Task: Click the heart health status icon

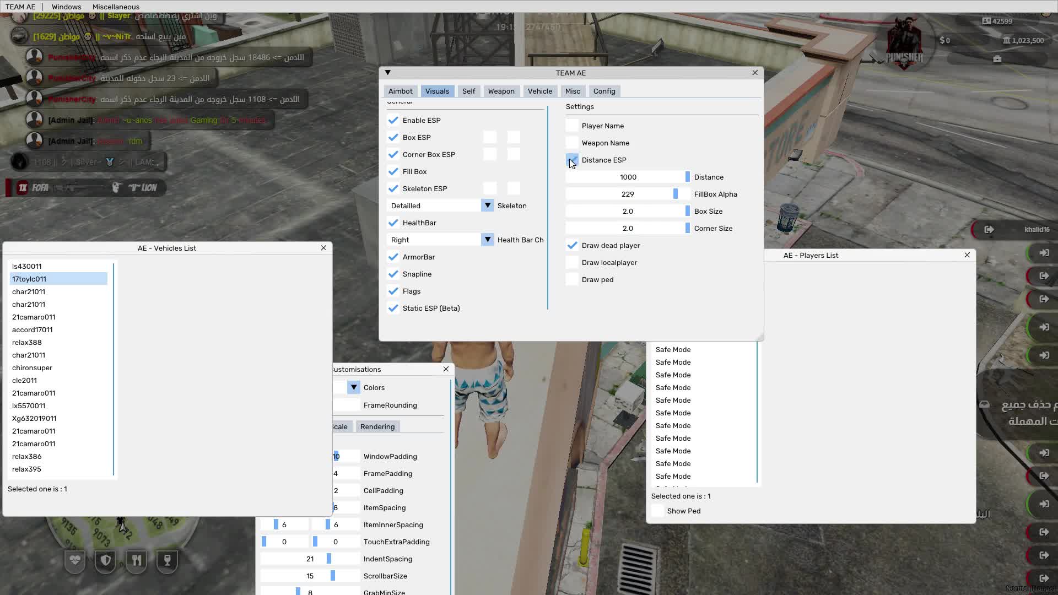Action: pos(75,560)
